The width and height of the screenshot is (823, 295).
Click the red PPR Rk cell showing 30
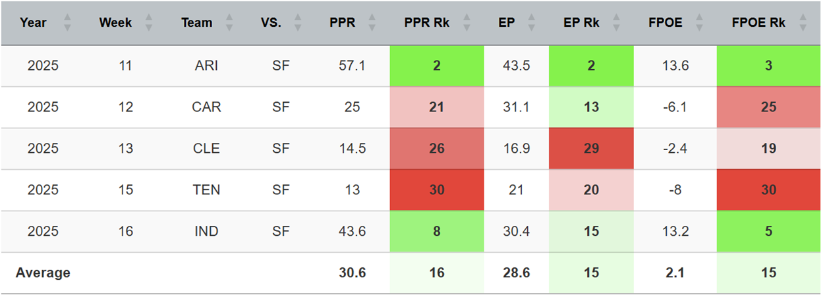click(x=437, y=190)
